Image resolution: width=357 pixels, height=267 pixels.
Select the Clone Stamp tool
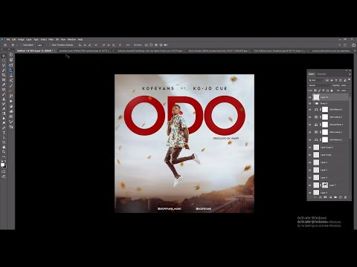click(4, 99)
